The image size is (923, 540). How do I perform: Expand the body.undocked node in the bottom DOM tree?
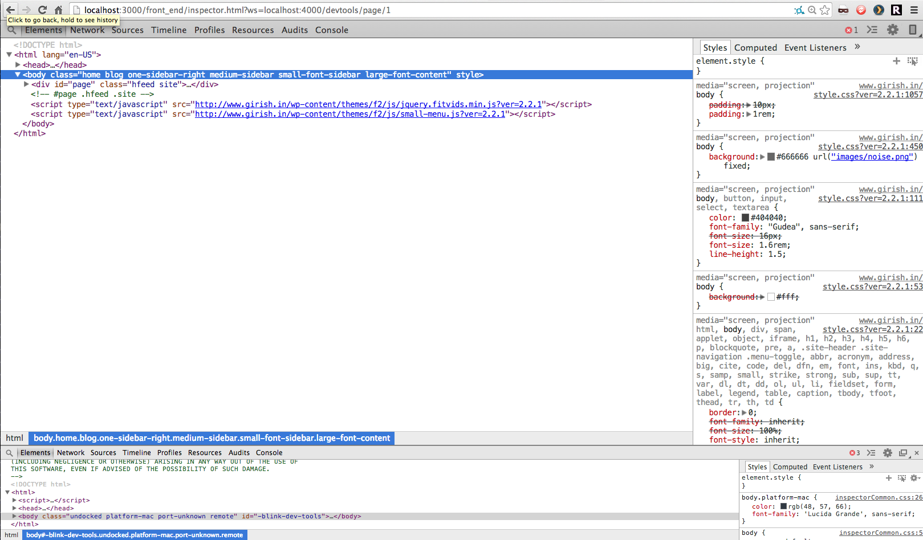[14, 516]
